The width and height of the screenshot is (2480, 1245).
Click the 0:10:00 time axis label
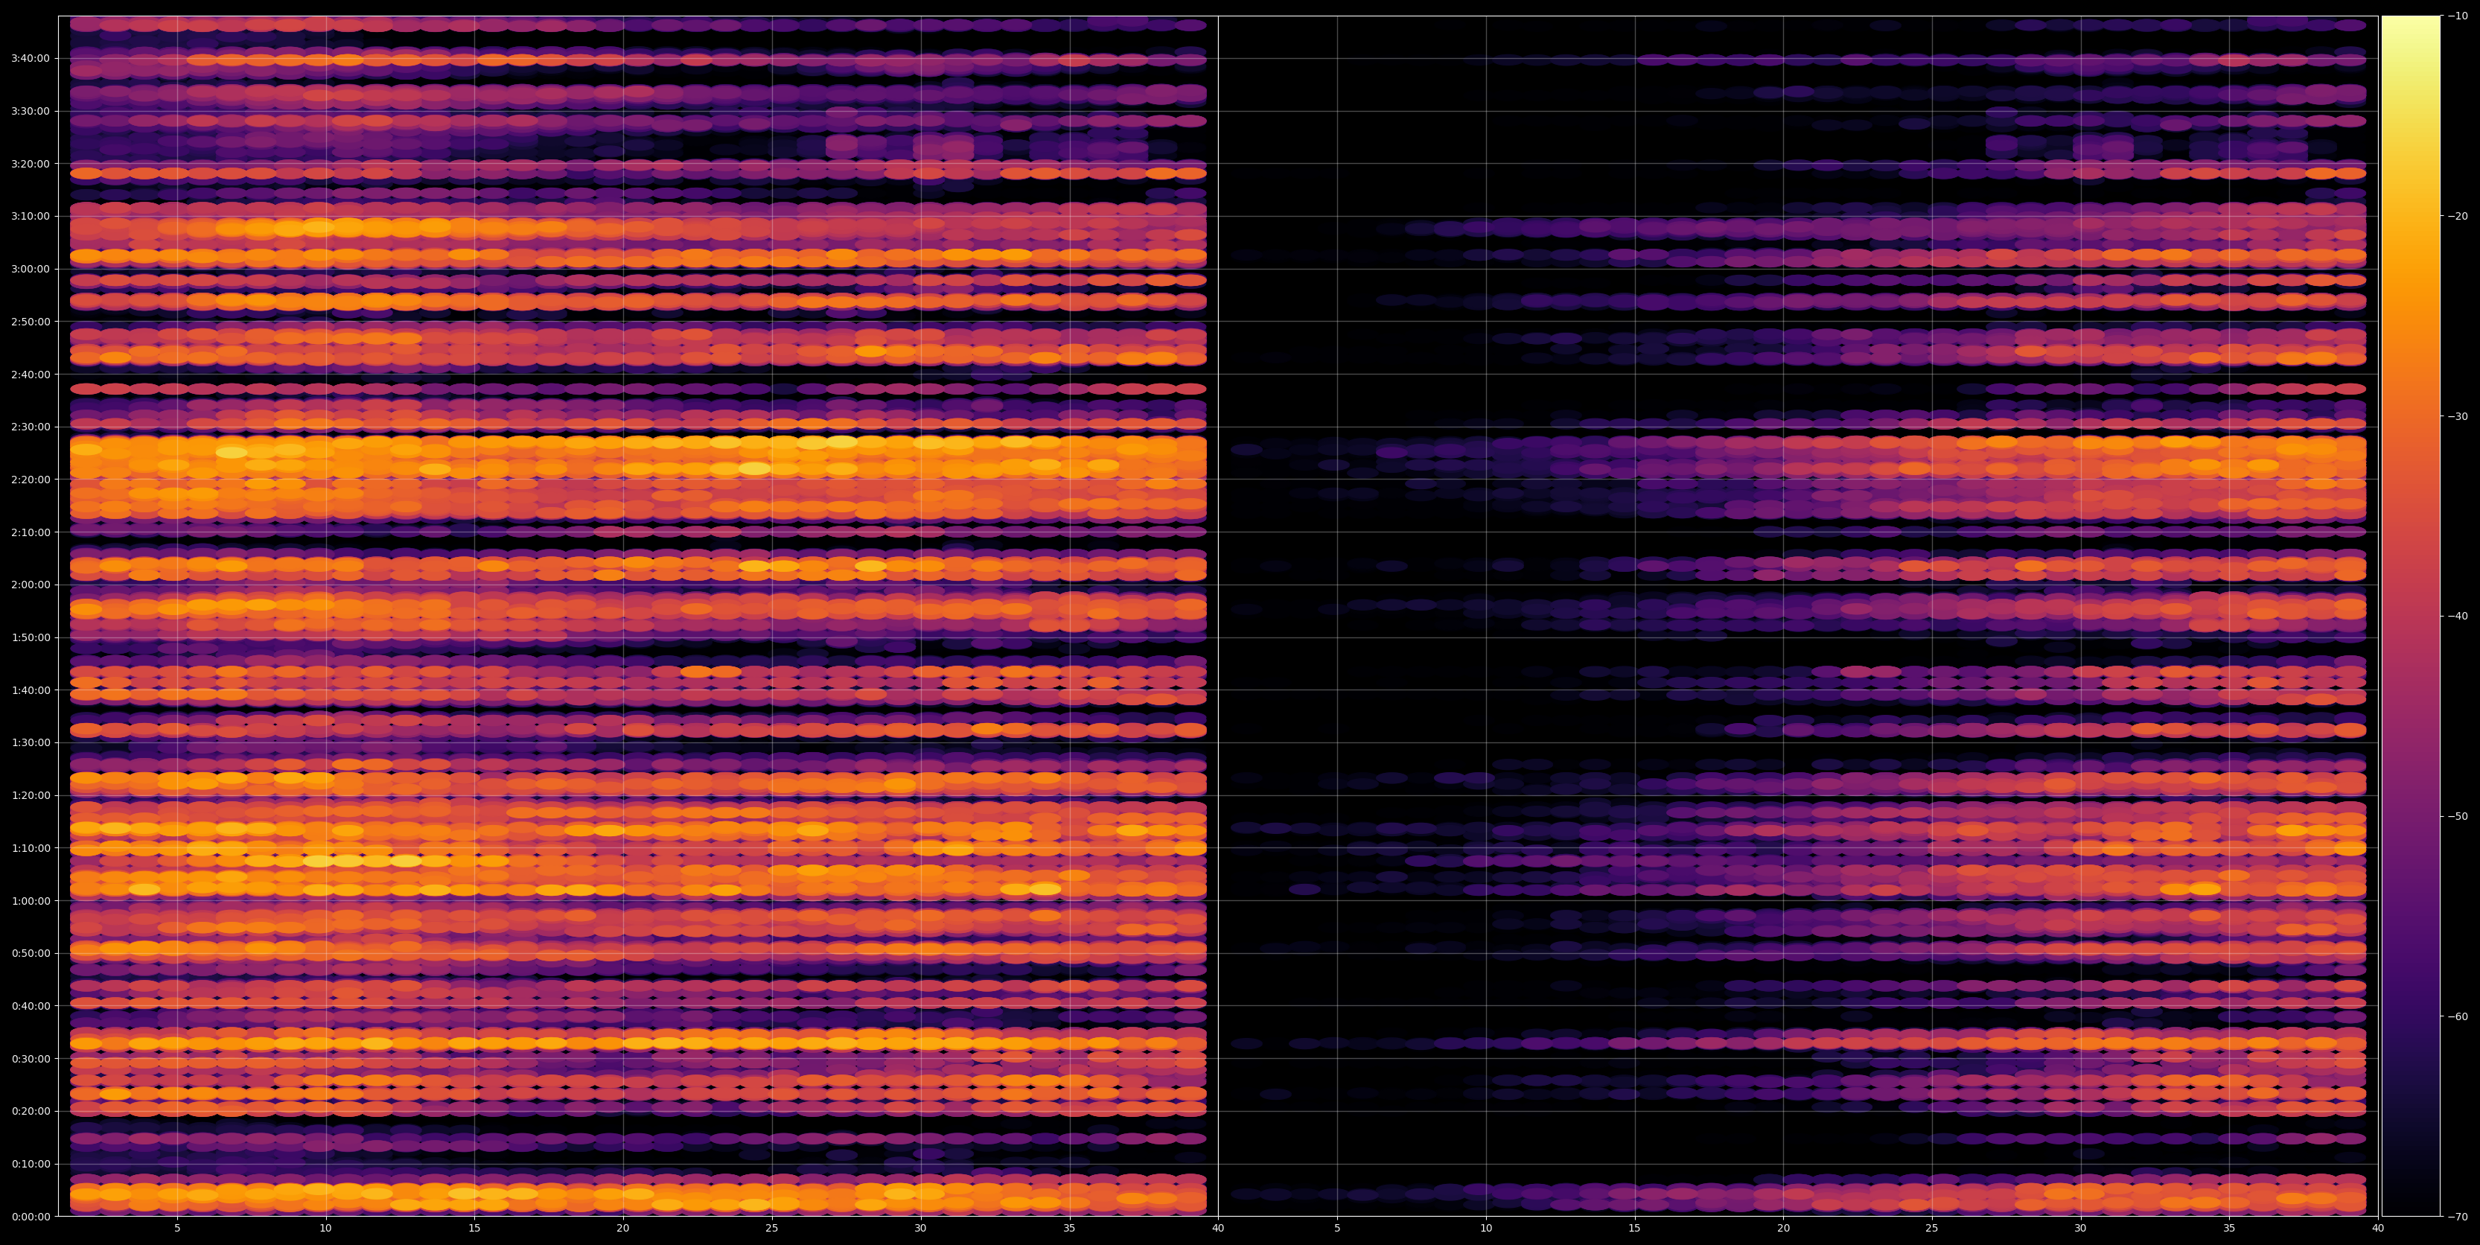(30, 1163)
